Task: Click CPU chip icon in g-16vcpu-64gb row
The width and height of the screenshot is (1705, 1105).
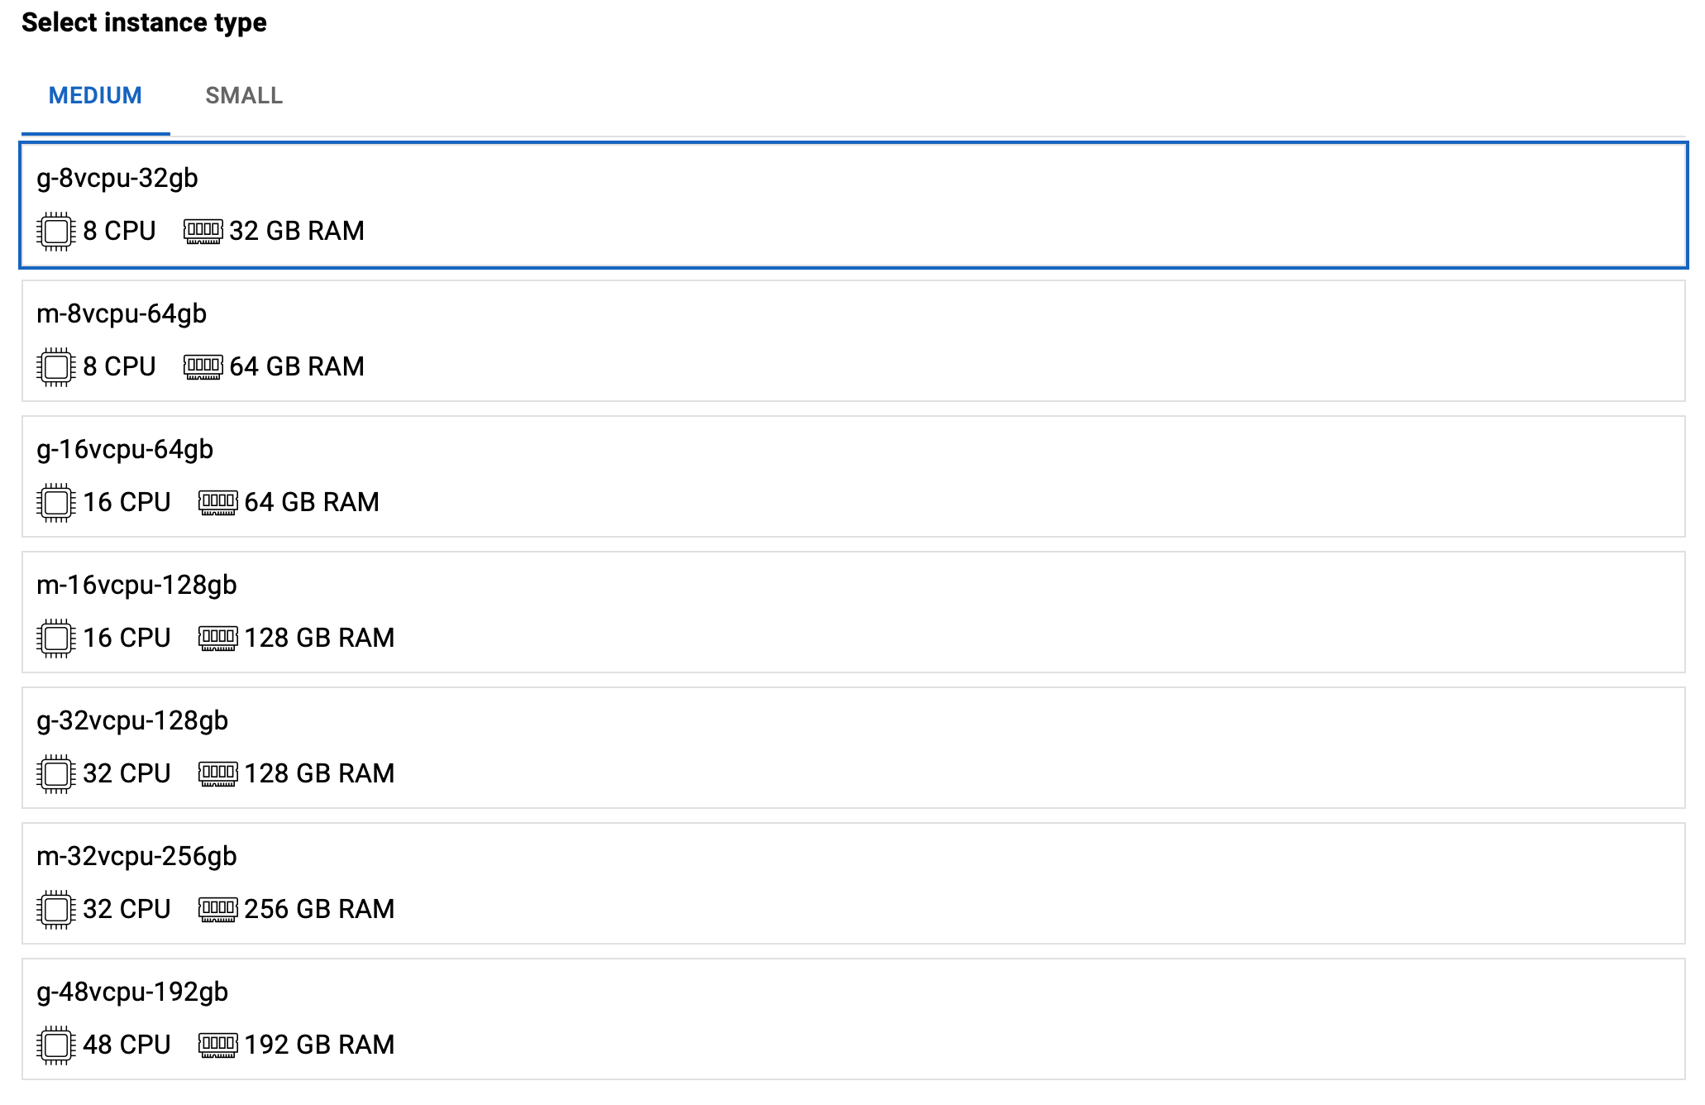Action: pos(56,502)
